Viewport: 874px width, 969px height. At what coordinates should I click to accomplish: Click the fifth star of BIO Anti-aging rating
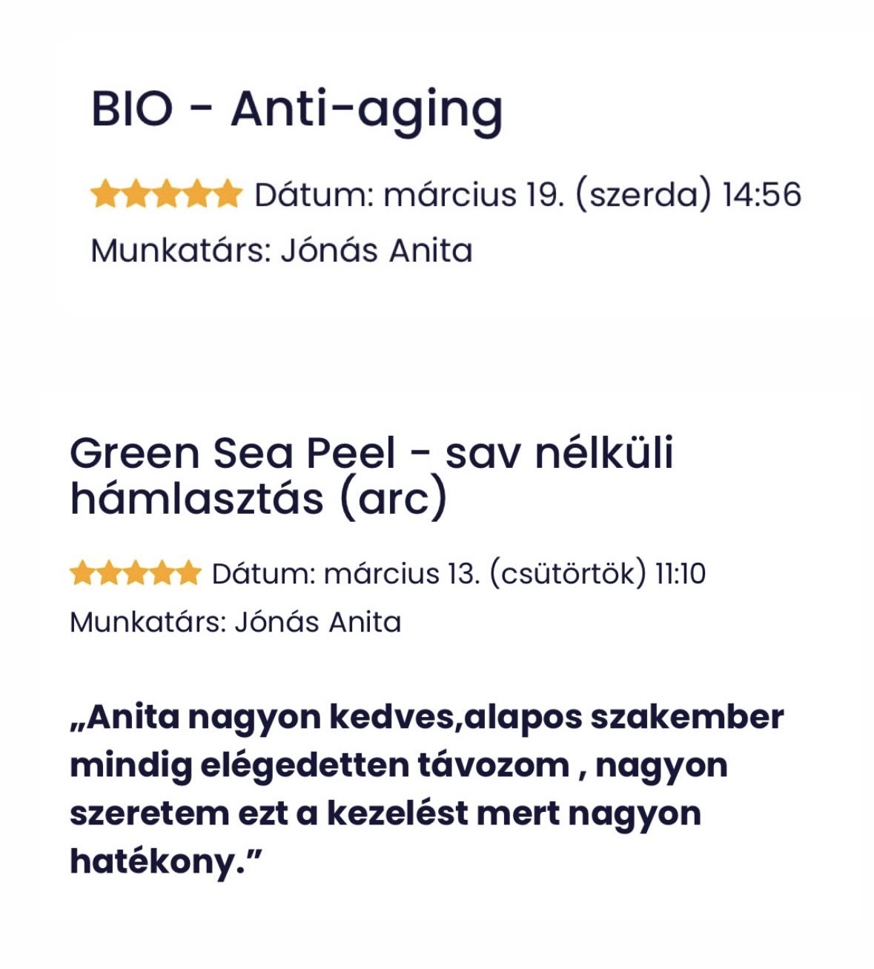[228, 194]
